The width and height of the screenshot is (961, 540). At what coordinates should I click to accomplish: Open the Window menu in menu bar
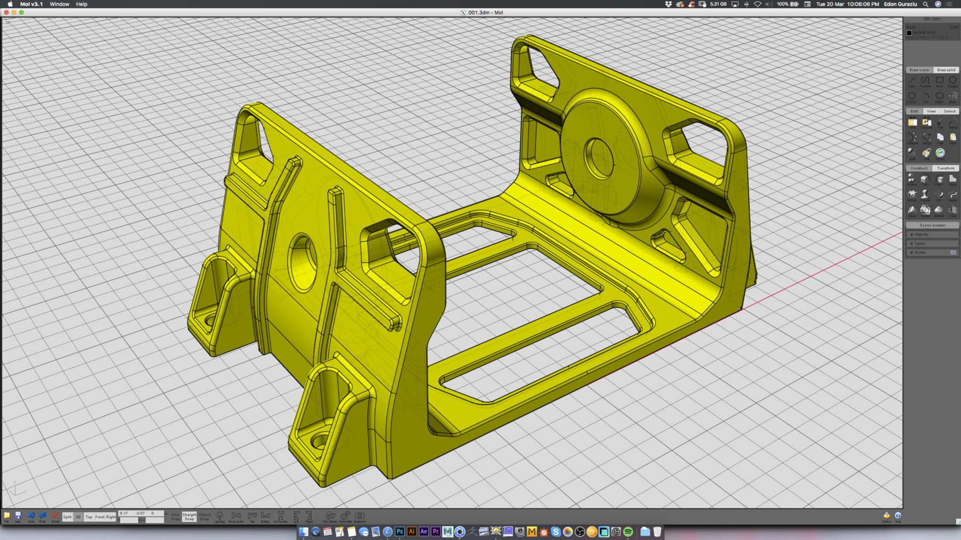pyautogui.click(x=59, y=4)
